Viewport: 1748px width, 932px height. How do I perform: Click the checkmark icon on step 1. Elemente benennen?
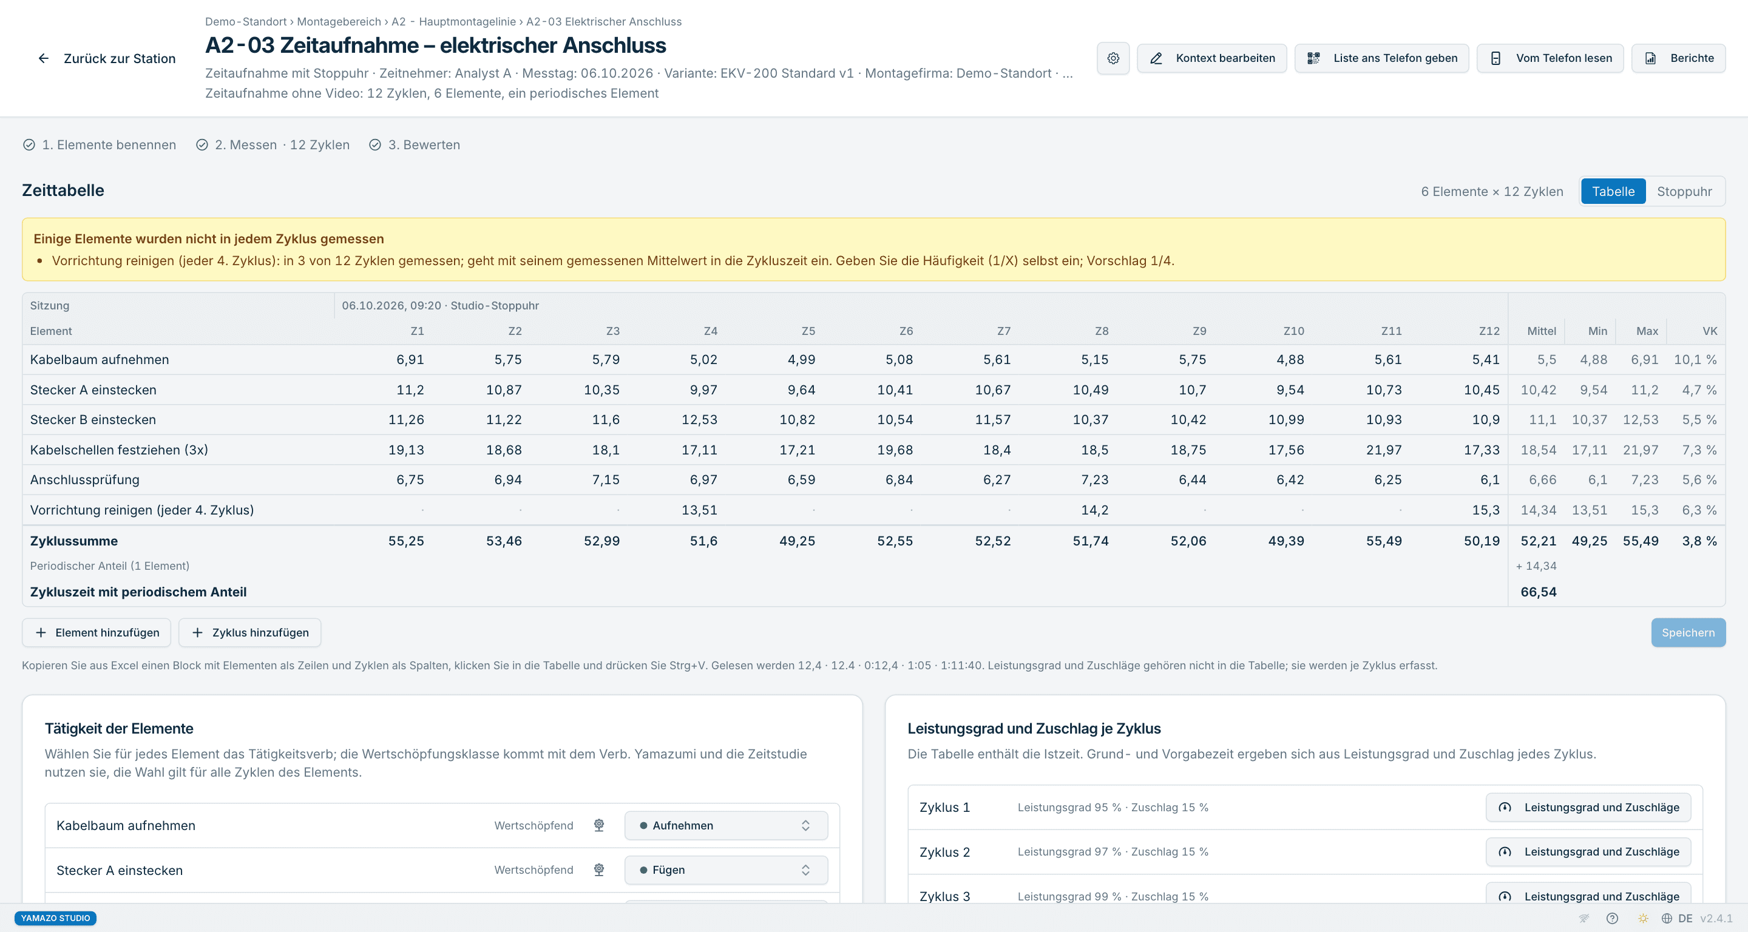[29, 144]
